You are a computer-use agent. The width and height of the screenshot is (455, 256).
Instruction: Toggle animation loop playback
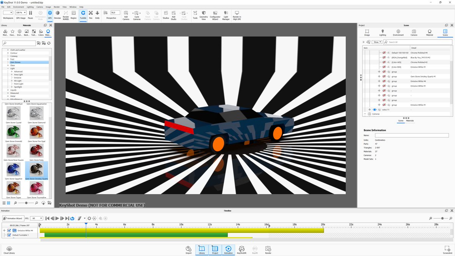coord(72,218)
